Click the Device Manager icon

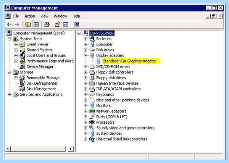click(23, 66)
